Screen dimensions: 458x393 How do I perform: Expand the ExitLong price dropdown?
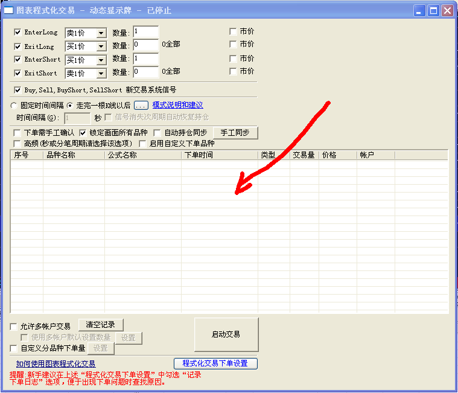(x=101, y=47)
